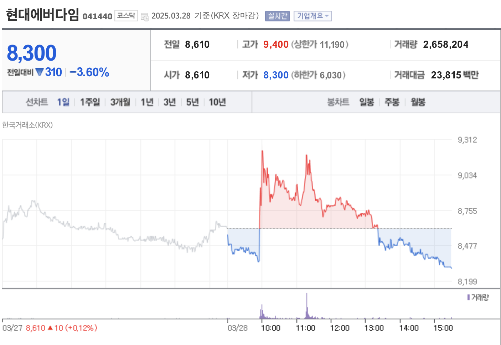
Task: Click the 하한가 6,030 text
Action: click(318, 75)
